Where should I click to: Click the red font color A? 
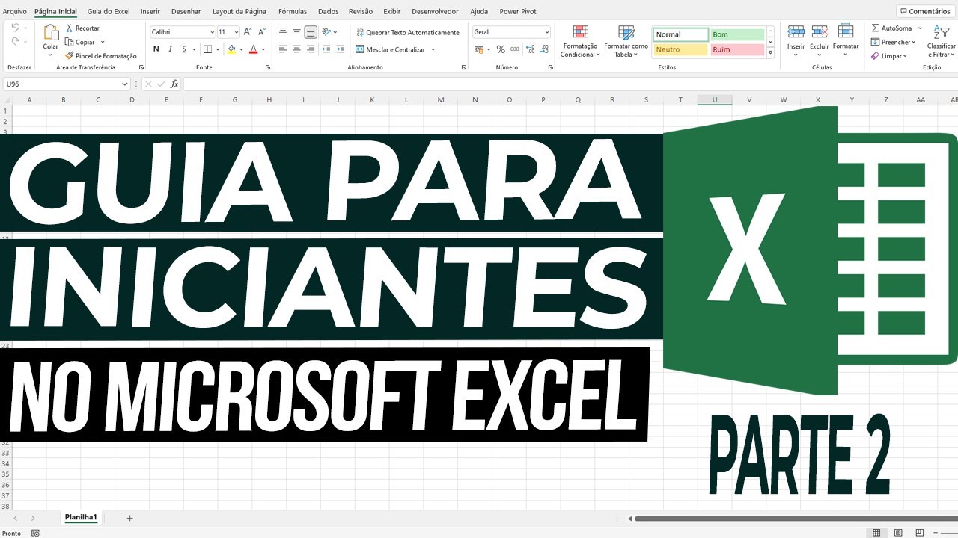tap(254, 49)
